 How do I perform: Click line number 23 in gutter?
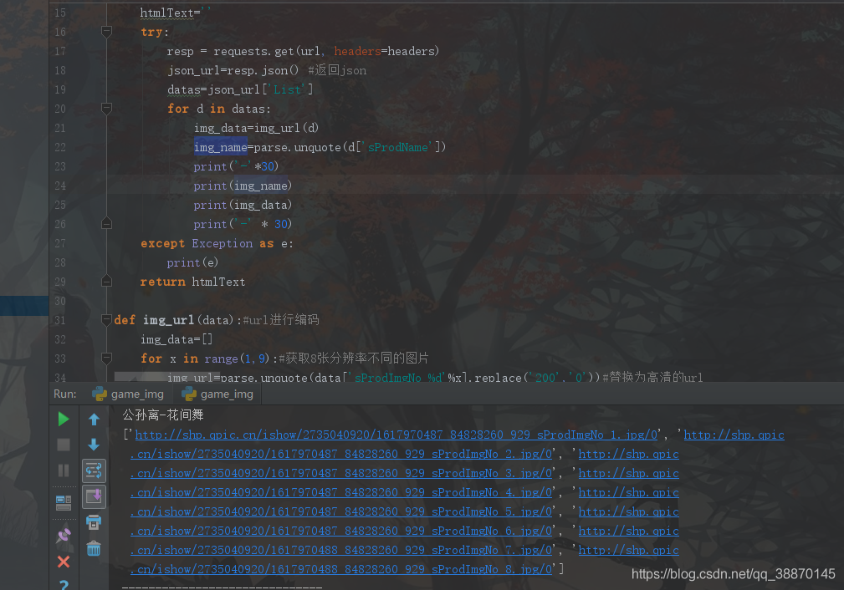[60, 166]
